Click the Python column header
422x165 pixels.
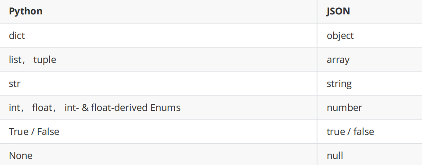pyautogui.click(x=25, y=11)
